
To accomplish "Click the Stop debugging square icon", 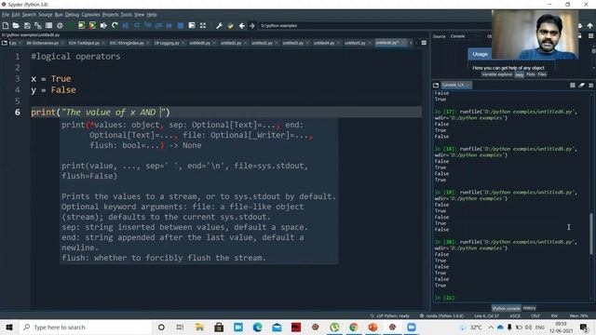I will click(181, 25).
